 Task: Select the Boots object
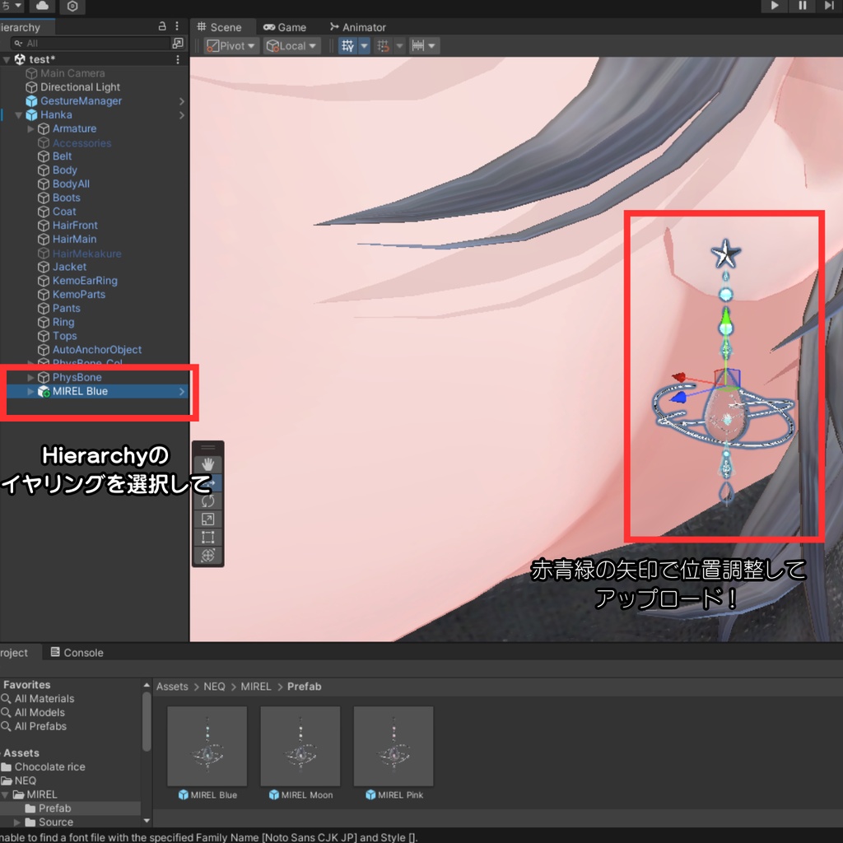pyautogui.click(x=66, y=198)
